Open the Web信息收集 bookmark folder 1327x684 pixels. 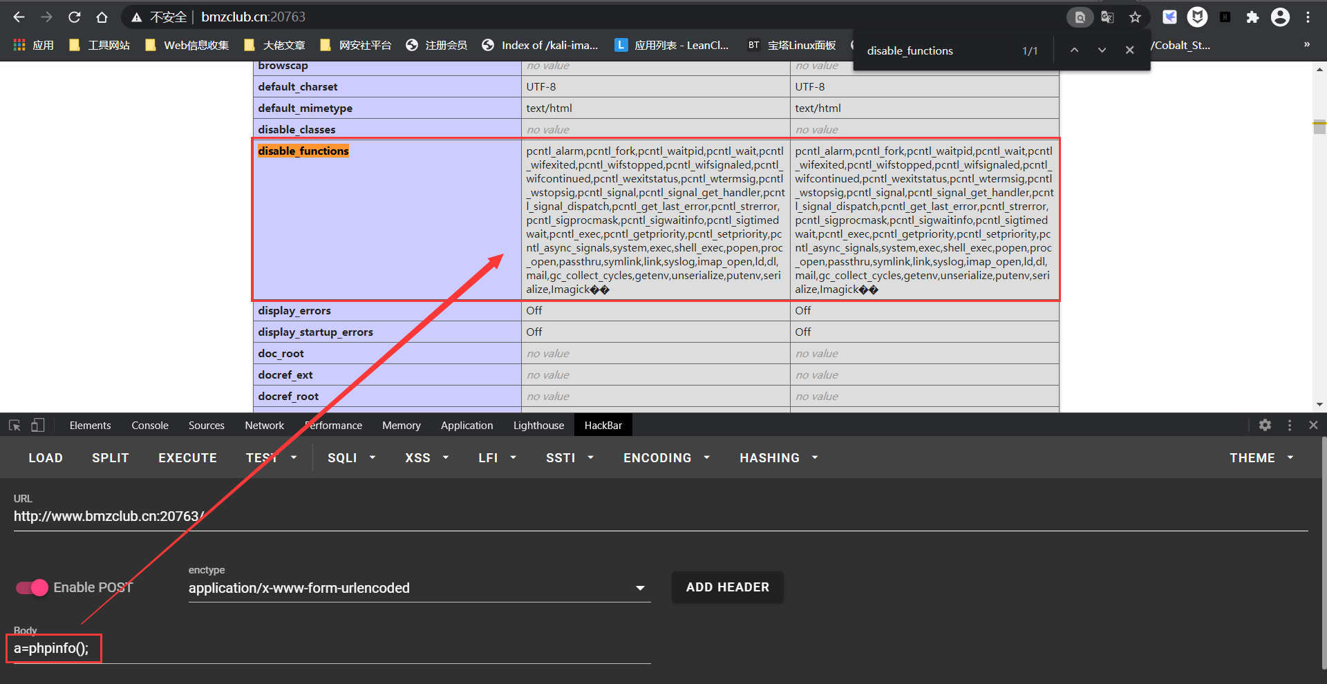(x=187, y=45)
